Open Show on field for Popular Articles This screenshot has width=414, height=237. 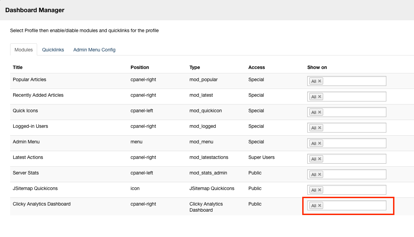(354, 81)
